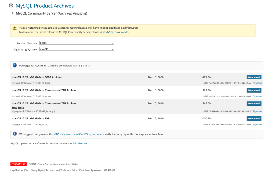Image resolution: width=277 pixels, height=181 pixels.
Task: Click the yellow warning triangle icon
Action: 15,28
